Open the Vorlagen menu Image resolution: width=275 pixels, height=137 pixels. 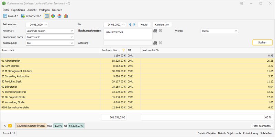coord(44,10)
